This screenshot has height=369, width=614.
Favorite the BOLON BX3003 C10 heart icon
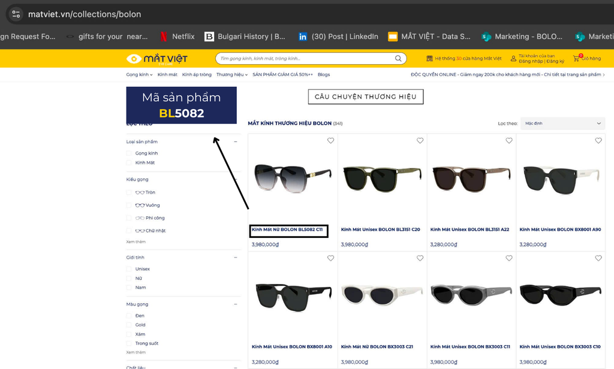598,258
